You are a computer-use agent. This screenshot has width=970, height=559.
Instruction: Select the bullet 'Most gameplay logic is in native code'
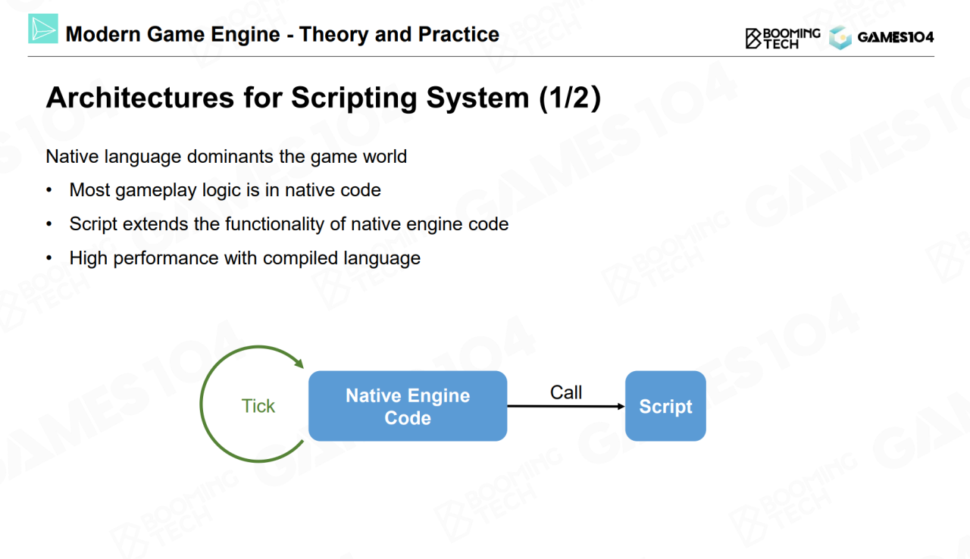224,190
